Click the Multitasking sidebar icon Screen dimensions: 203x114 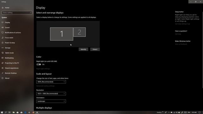pos(3,58)
